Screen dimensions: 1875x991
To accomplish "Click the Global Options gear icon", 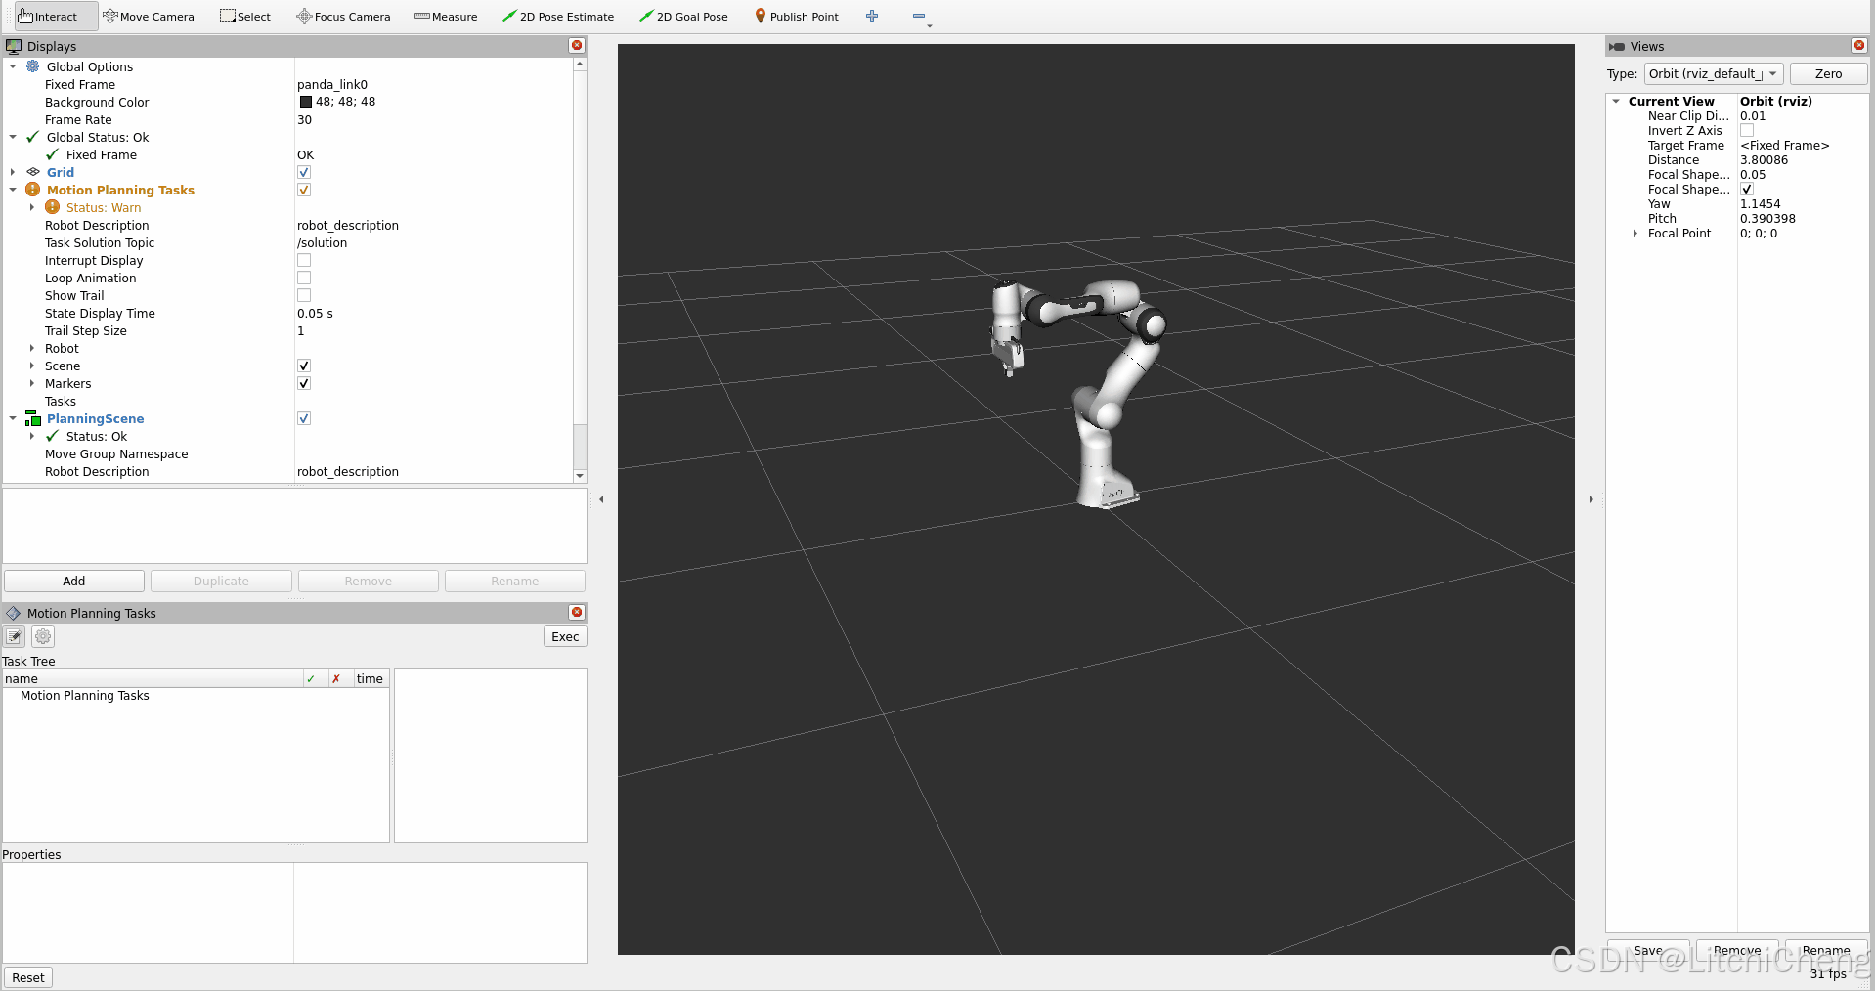I will click(x=32, y=66).
